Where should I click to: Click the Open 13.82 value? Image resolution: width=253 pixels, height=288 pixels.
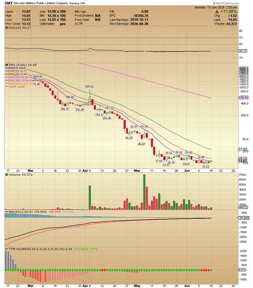[26, 11]
